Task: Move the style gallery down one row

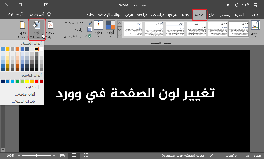Action: coord(120,29)
